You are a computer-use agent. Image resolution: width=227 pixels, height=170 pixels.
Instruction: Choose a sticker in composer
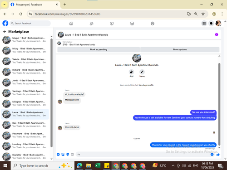[68, 154]
